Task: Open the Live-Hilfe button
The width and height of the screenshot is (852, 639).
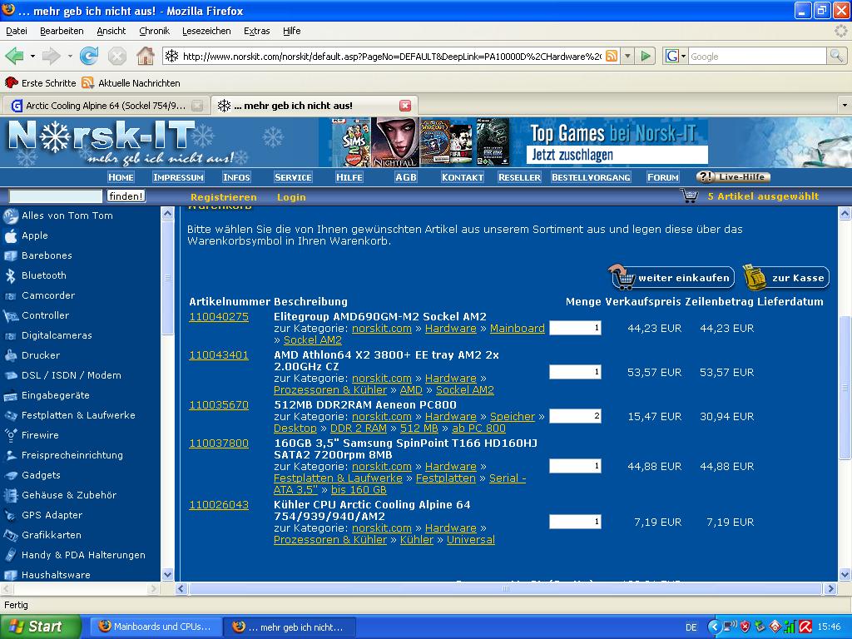Action: [733, 177]
